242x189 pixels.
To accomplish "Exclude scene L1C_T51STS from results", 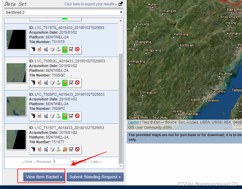I will [77, 49].
